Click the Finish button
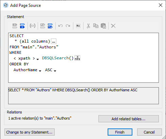 (x=120, y=132)
